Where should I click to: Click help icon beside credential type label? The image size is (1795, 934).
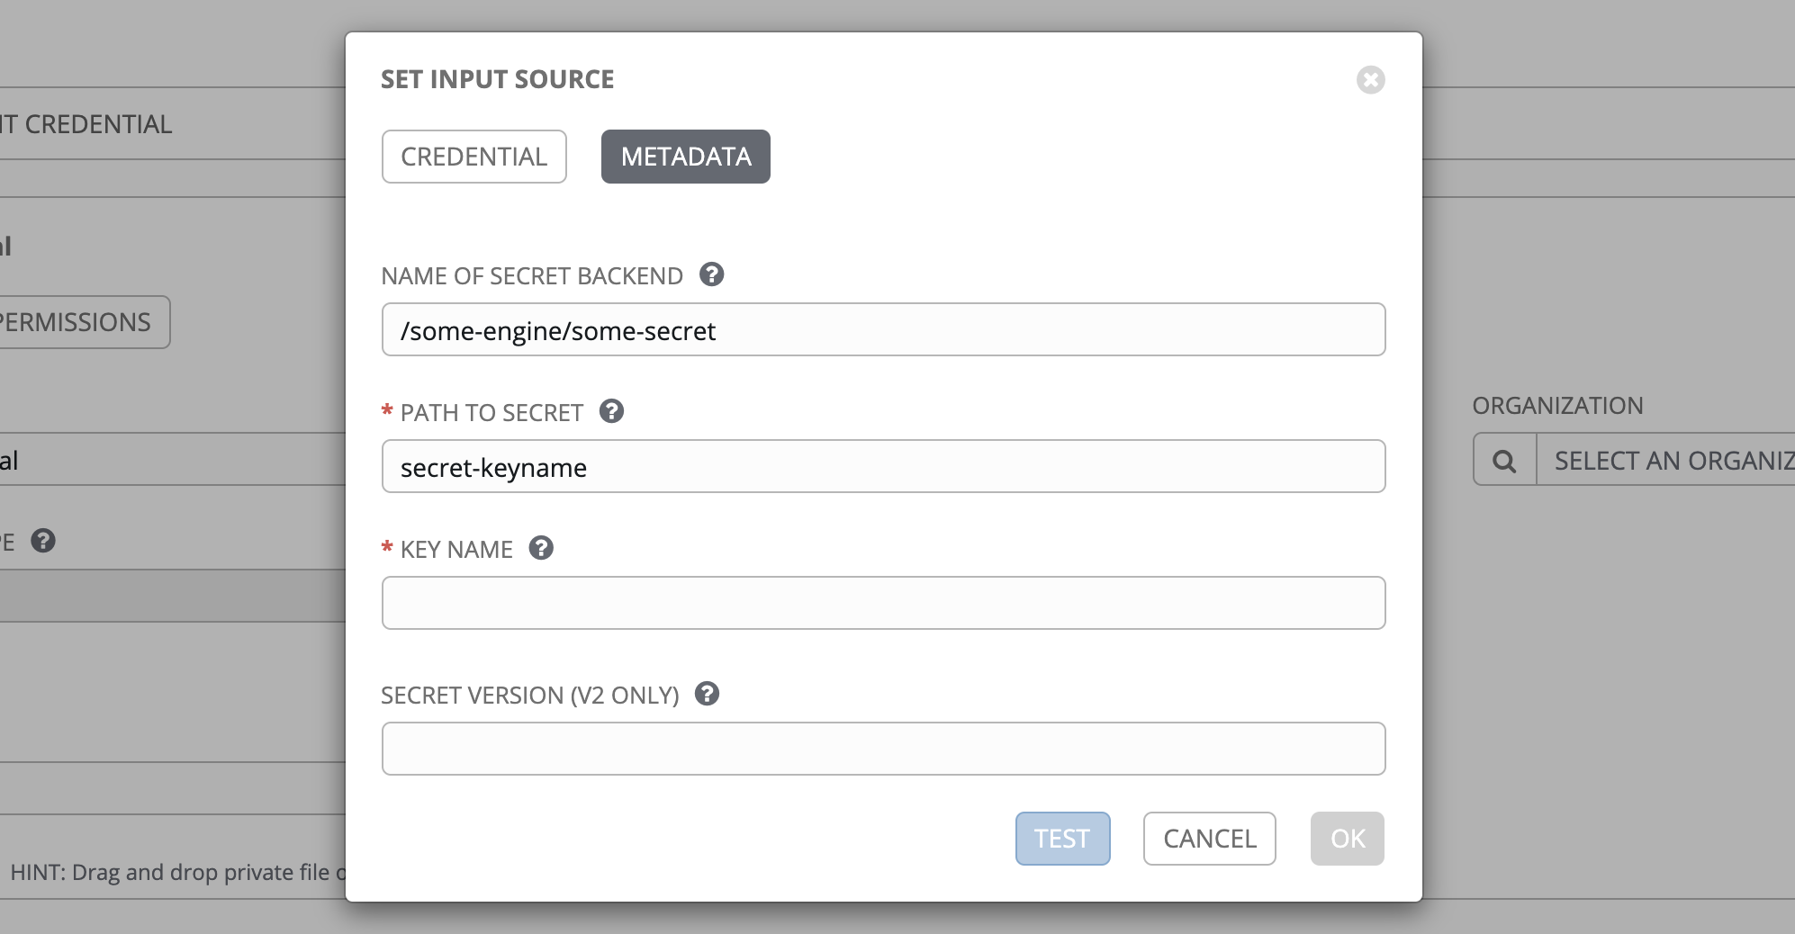click(x=43, y=541)
